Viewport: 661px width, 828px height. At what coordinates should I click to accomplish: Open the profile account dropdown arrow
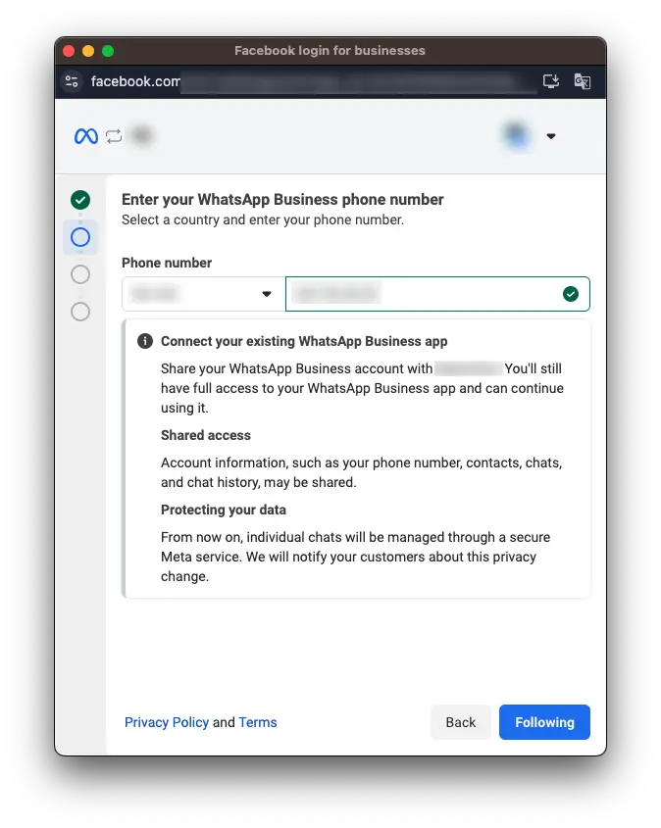[551, 136]
